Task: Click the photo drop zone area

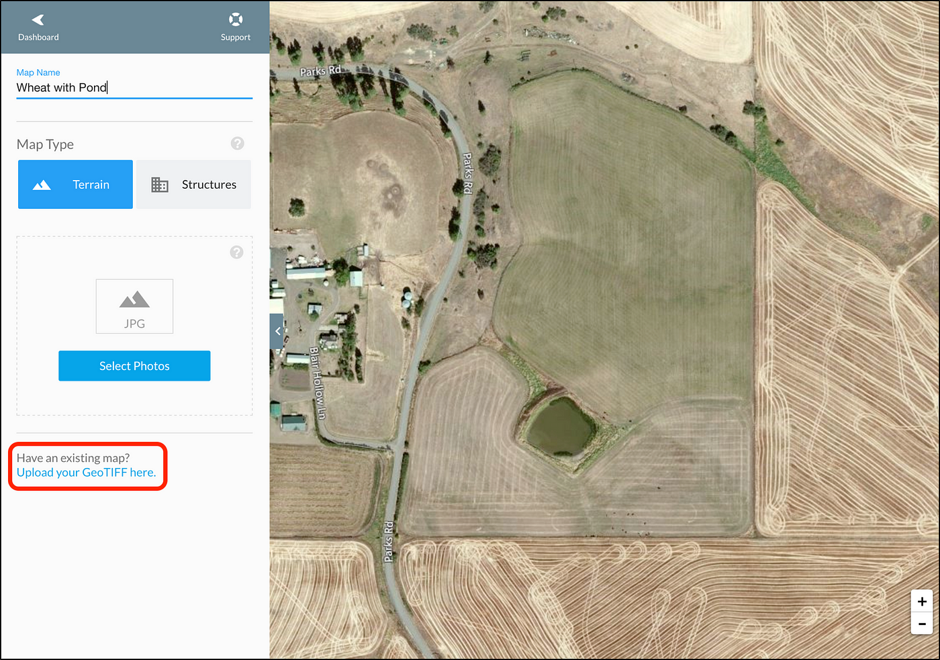Action: point(134,326)
